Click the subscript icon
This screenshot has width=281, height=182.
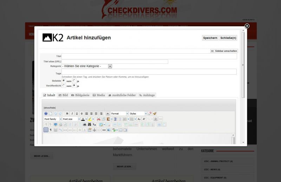click(139, 119)
